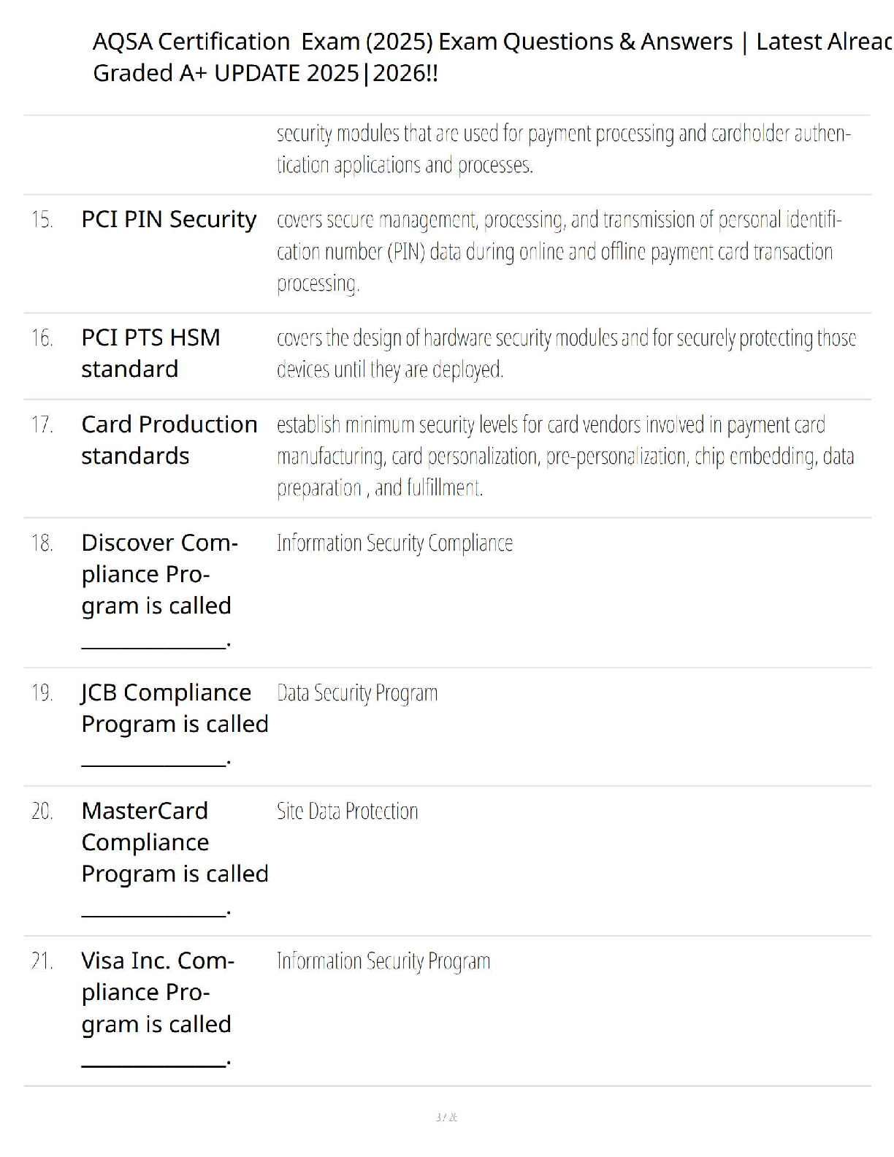Click the card vendors minimum security definition
This screenshot has width=894, height=1157.
coord(565,456)
